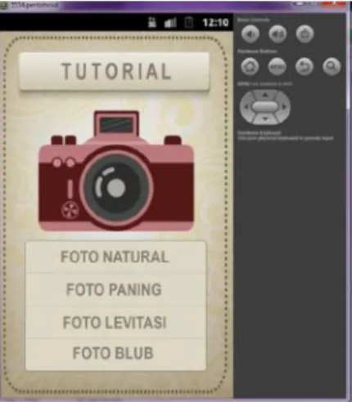Click the emulator Home hardware button

(250, 66)
